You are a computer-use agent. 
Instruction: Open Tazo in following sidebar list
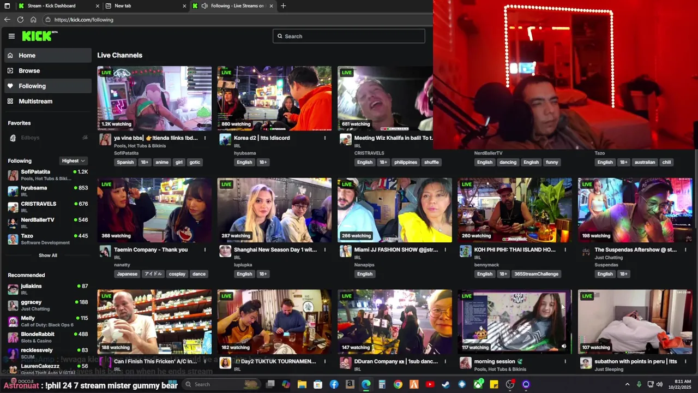click(x=48, y=239)
